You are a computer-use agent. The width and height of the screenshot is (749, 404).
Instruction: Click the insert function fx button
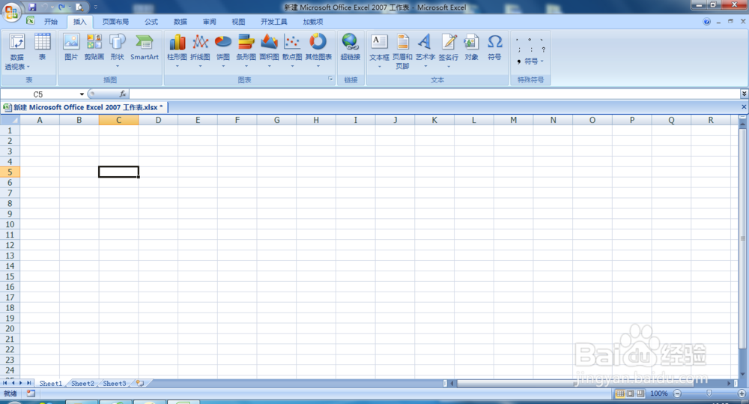pos(123,94)
